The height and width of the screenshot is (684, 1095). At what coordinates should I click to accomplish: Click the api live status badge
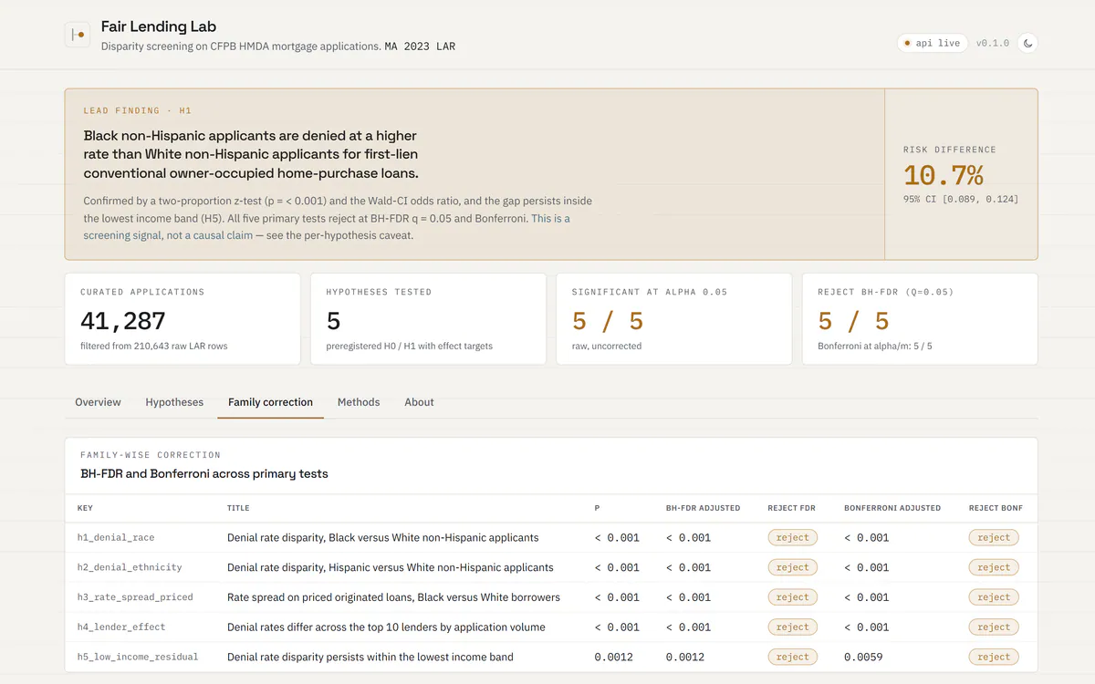[x=932, y=43]
